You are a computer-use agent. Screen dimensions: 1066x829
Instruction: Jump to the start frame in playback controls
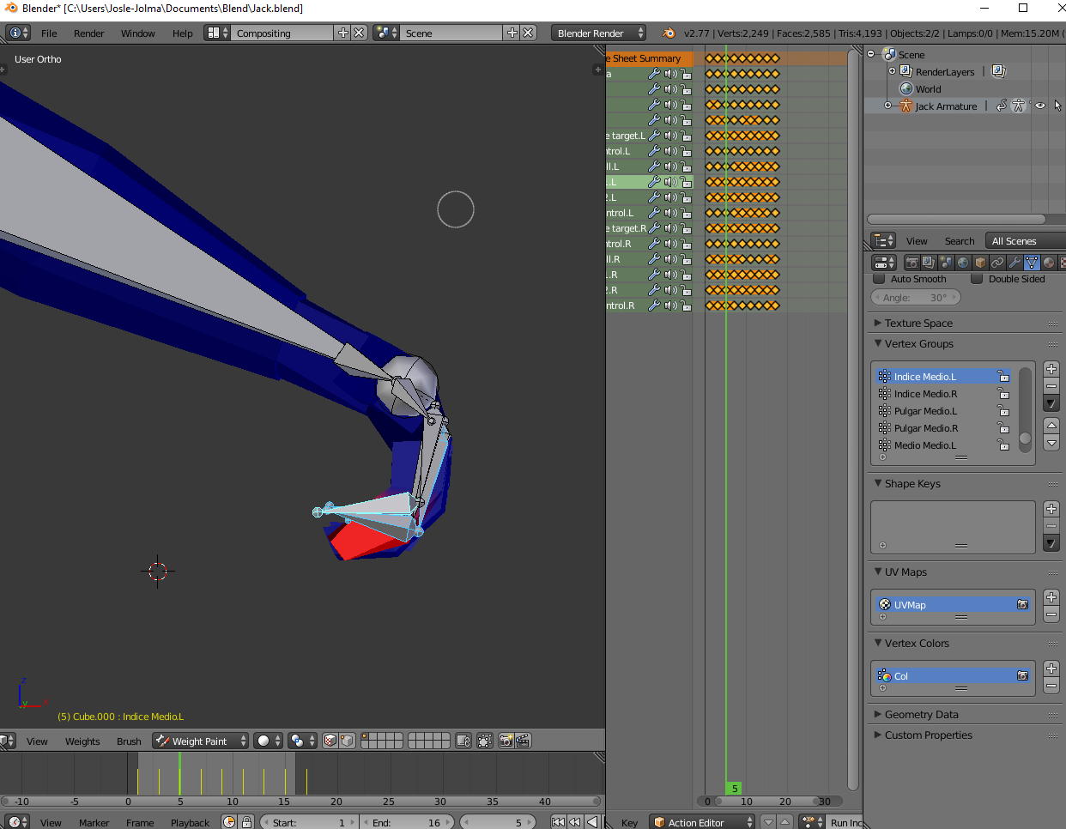[558, 822]
